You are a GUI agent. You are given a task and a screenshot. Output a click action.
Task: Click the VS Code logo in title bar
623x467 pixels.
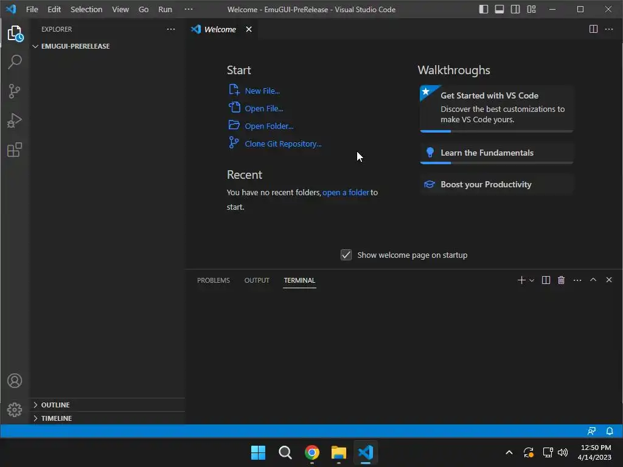click(x=11, y=9)
